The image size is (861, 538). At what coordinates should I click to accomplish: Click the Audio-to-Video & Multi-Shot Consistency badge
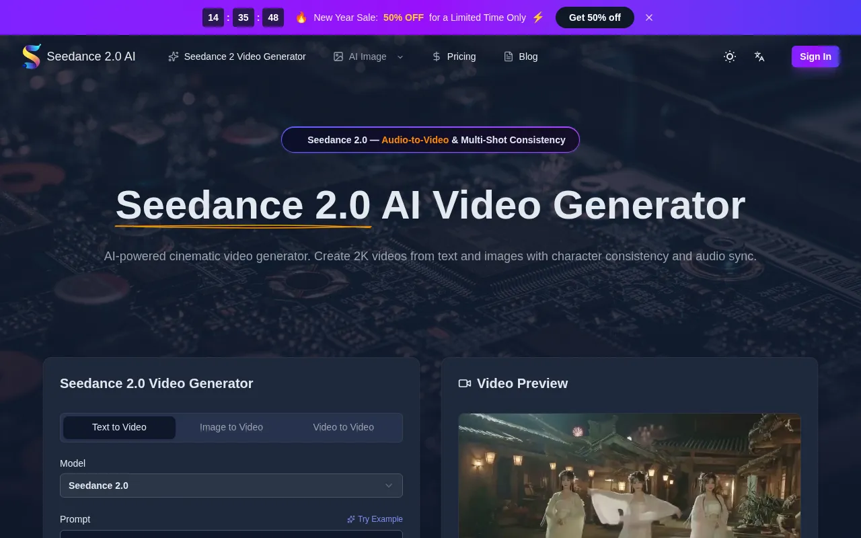click(x=430, y=140)
